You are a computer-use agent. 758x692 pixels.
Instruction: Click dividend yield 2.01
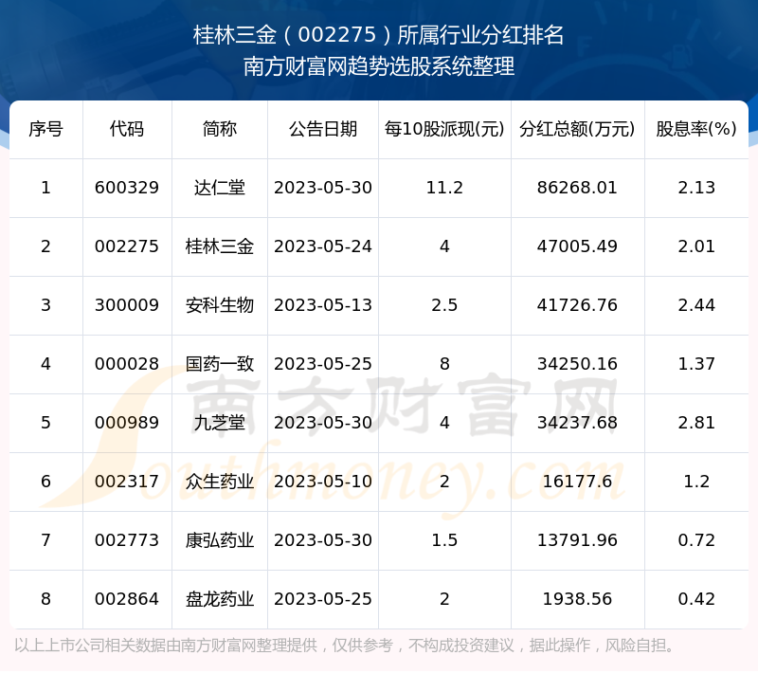(x=696, y=246)
